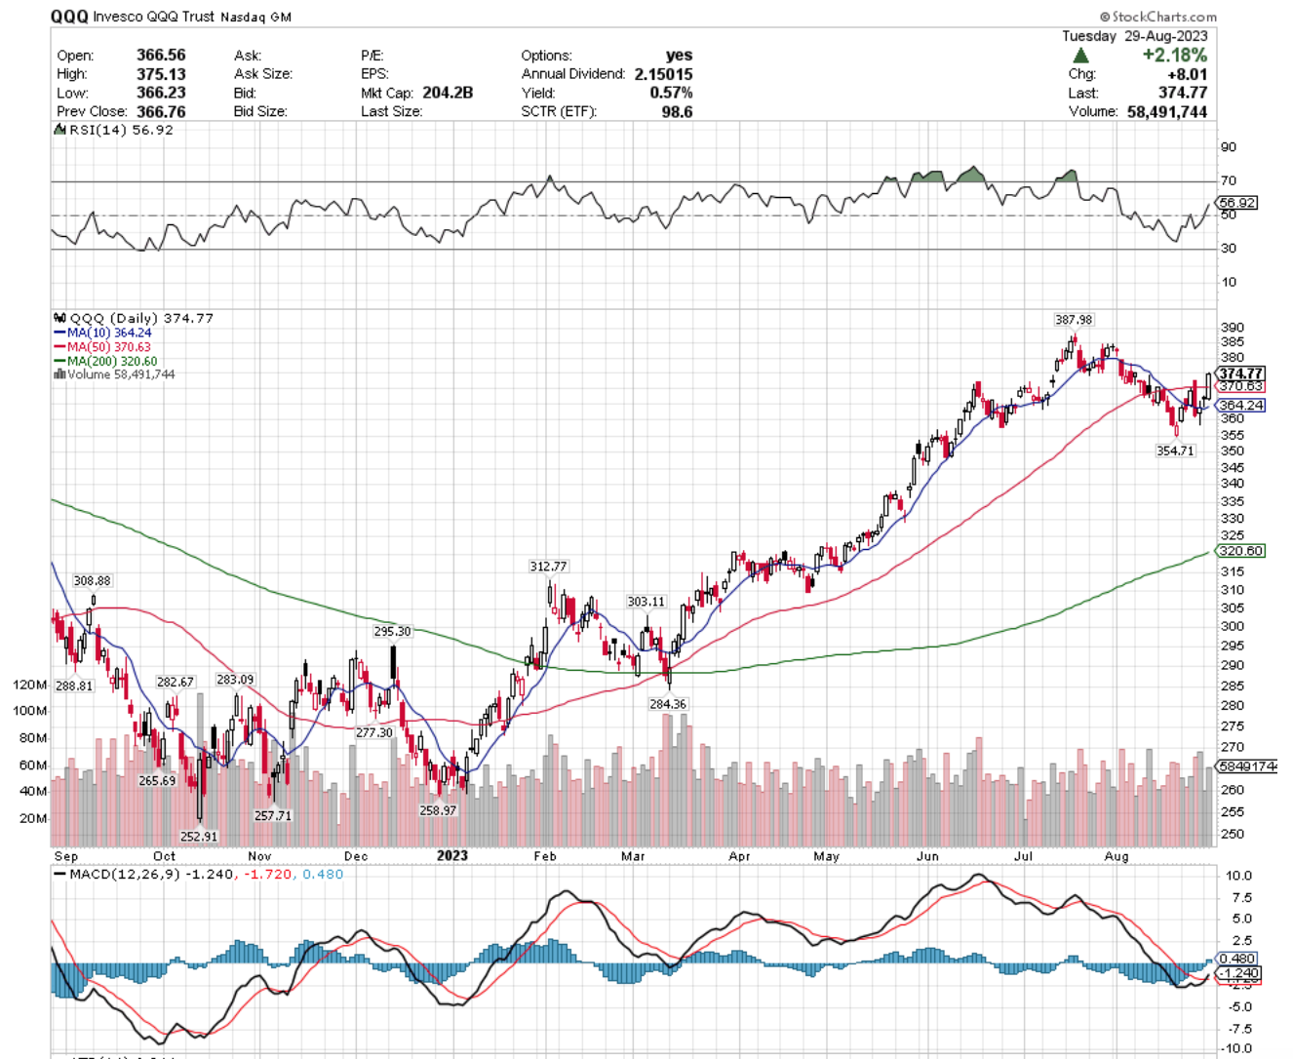The height and width of the screenshot is (1059, 1293).
Task: Click the Volume legend bar icon
Action: click(x=59, y=374)
